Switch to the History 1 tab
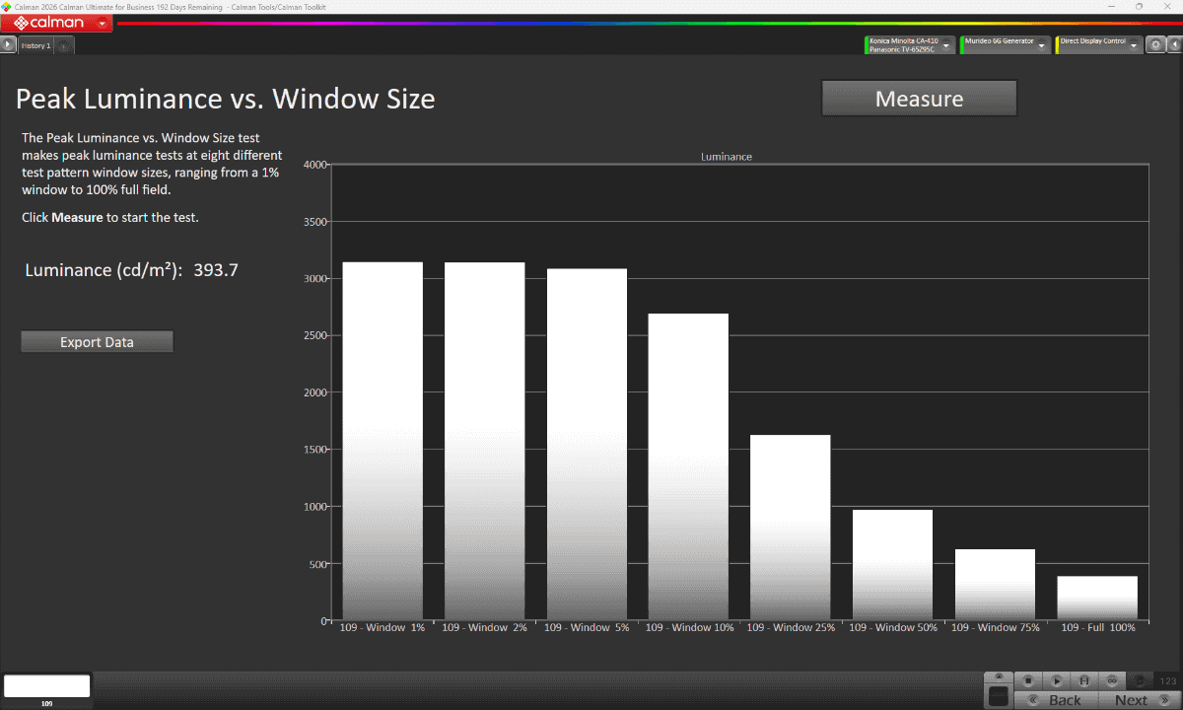This screenshot has height=710, width=1183. point(35,45)
